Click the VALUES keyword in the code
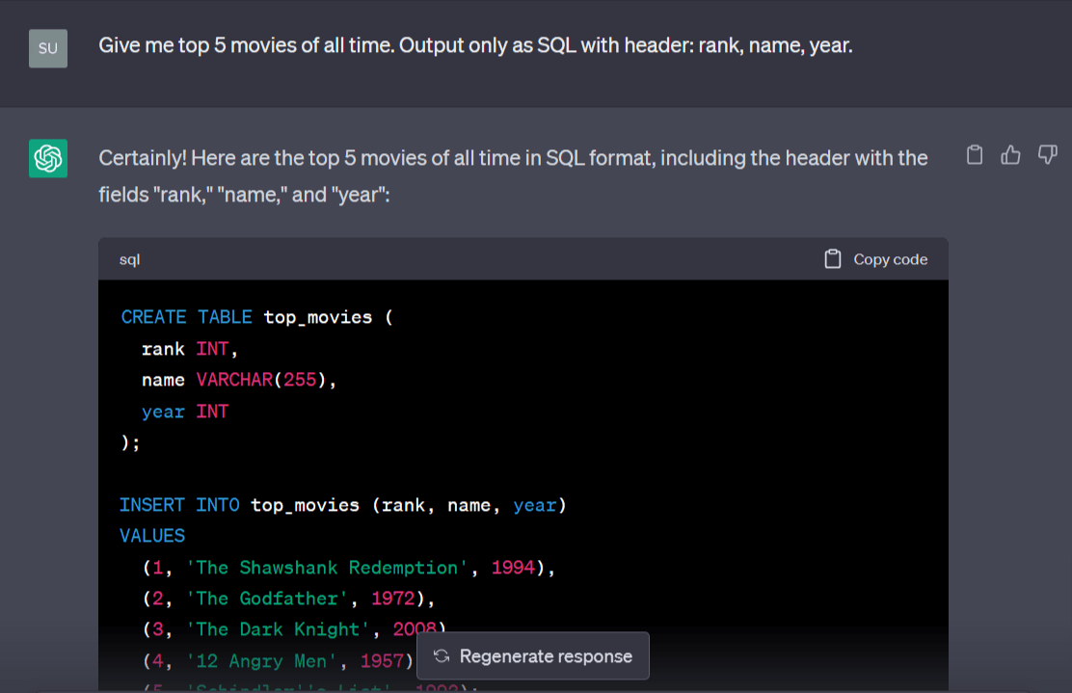The height and width of the screenshot is (693, 1072). 152,536
